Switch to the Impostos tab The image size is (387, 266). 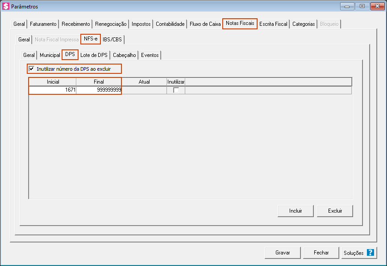coord(141,24)
